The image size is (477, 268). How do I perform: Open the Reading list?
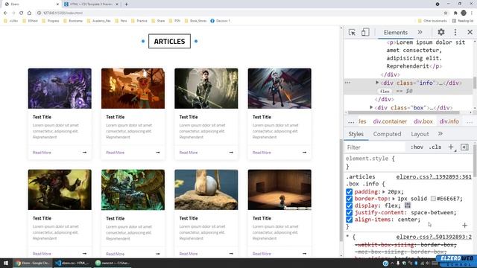[463, 21]
